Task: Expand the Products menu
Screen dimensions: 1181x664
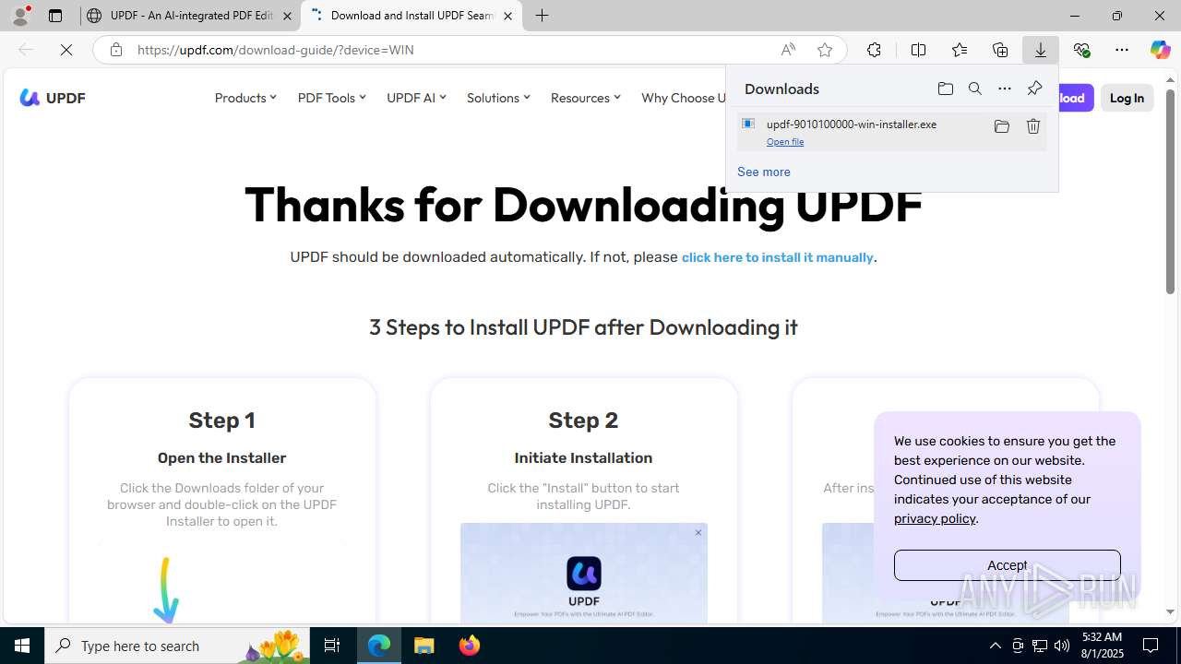Action: pos(245,98)
